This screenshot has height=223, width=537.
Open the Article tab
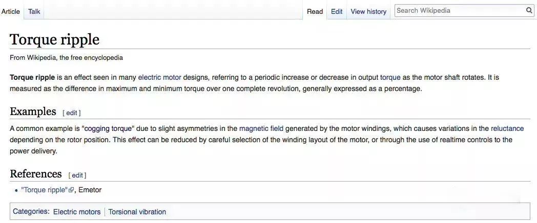[11, 11]
